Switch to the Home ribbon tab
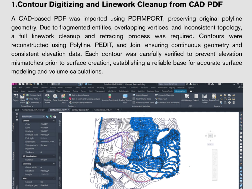Image resolution: width=252 pixels, height=189 pixels. tap(16, 91)
